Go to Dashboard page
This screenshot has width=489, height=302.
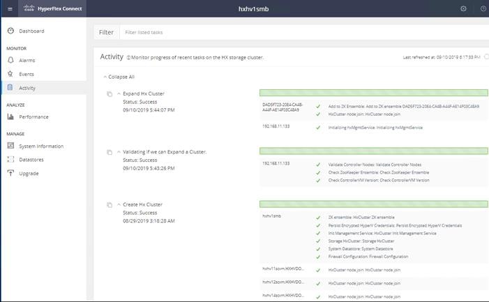pyautogui.click(x=31, y=31)
